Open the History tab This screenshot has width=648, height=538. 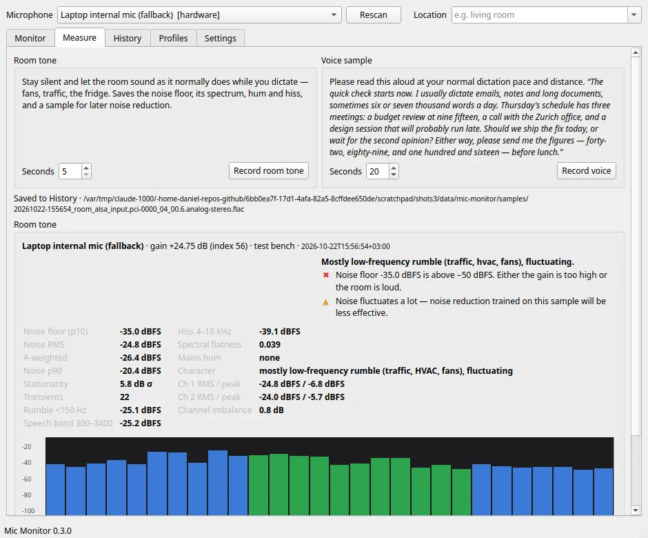(128, 38)
